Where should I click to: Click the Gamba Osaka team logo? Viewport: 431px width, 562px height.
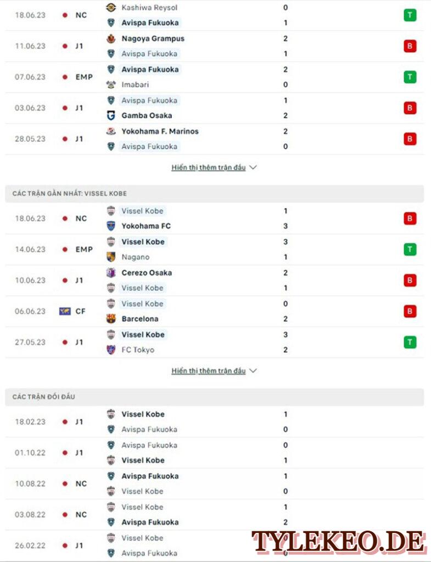point(111,115)
